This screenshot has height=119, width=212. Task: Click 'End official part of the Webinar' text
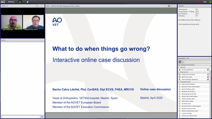[x=189, y=20]
